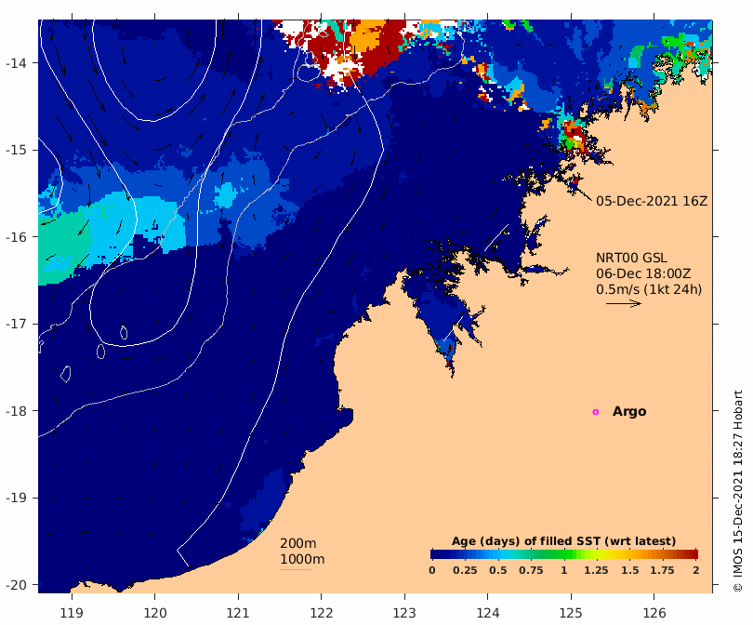
Task: Click the colorbar tick label '2'
Action: pyautogui.click(x=696, y=570)
